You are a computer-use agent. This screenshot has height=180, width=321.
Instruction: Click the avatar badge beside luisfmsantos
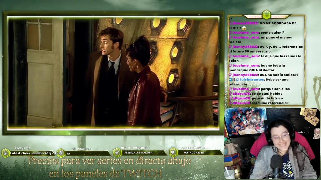tap(234, 79)
